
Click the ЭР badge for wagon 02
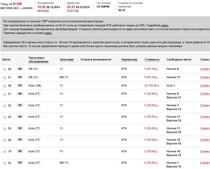tap(20, 105)
